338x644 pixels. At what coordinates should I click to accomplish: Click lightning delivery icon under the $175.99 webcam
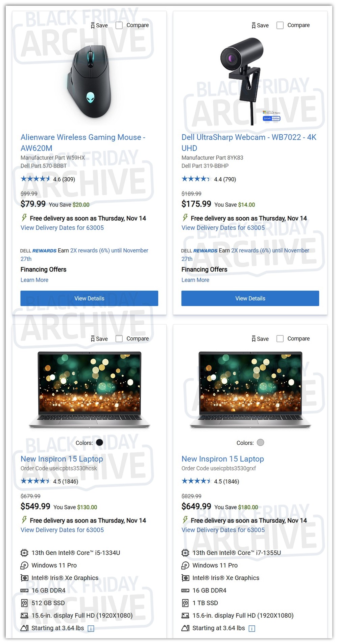point(185,218)
